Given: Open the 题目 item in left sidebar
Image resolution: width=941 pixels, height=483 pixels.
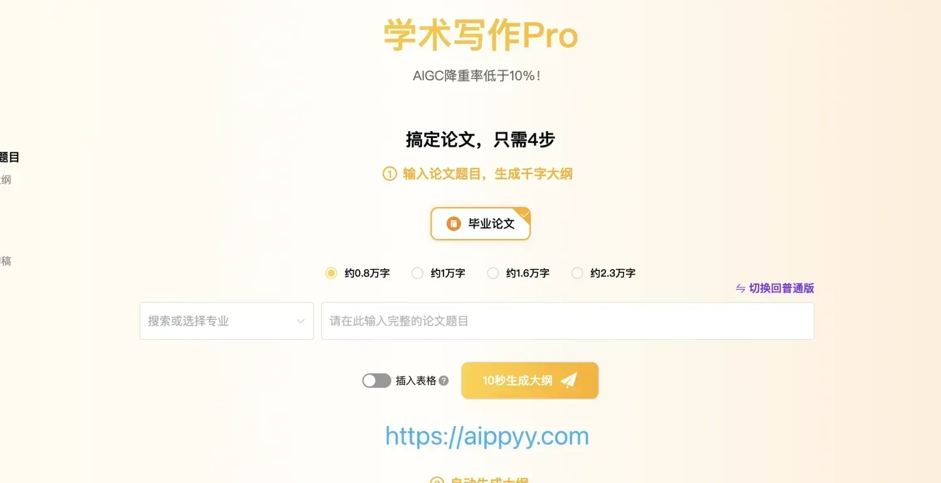Looking at the screenshot, I should (x=9, y=157).
